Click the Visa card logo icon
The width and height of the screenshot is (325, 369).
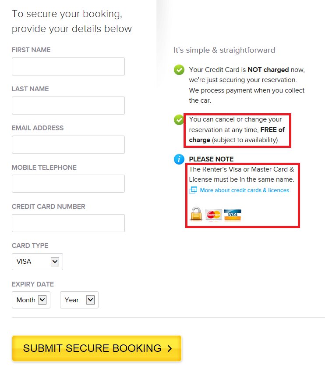pyautogui.click(x=233, y=215)
